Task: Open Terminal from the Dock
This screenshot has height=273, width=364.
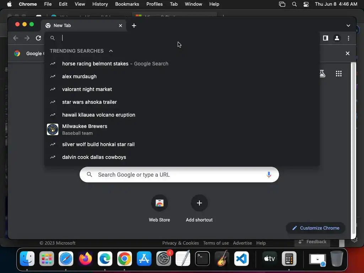Action: pos(202,259)
